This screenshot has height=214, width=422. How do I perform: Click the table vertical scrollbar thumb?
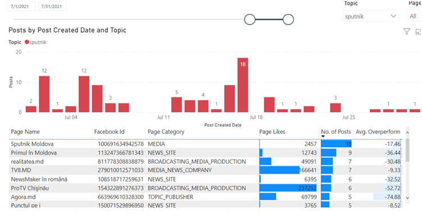click(x=407, y=150)
